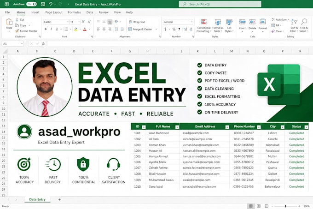Screen dimensions: 313x209
Task: Switch to the Review tab
Action: pyautogui.click(x=104, y=12)
